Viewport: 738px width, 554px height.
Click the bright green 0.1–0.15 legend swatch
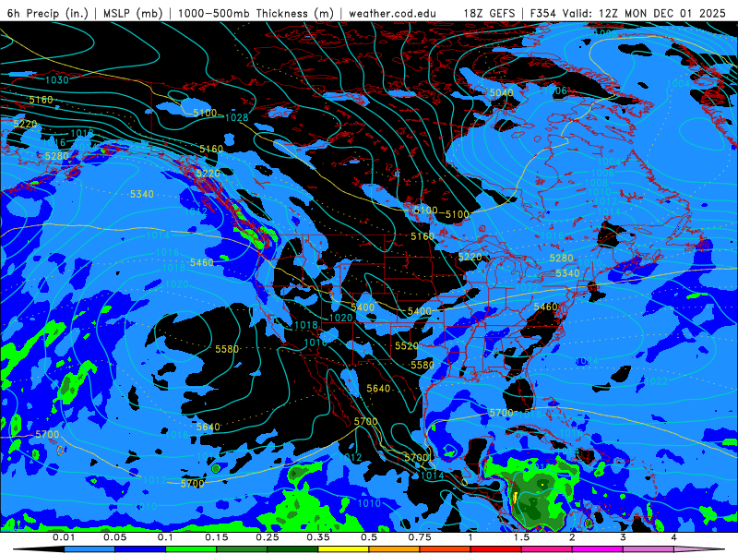(191, 549)
